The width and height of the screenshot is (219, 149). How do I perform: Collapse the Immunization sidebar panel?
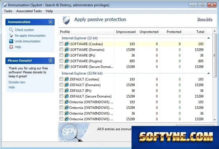point(51,22)
